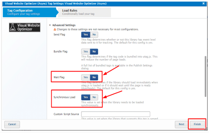Set Bundle Flag to No
This screenshot has height=133, width=209.
click(x=94, y=51)
